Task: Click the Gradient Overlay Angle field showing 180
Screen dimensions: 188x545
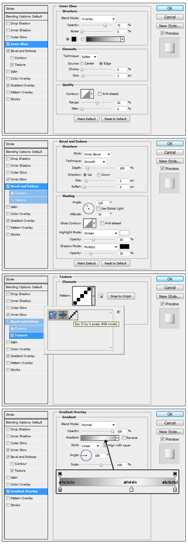Action: point(100,456)
